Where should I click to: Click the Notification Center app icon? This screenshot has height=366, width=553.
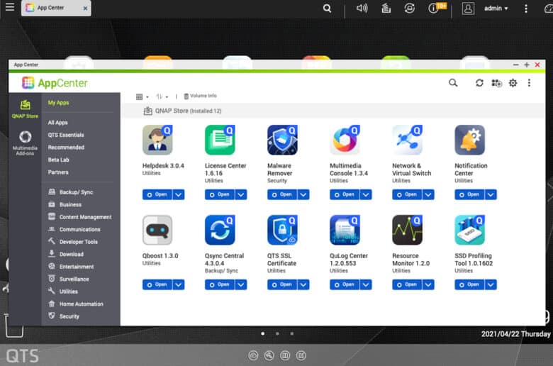tap(469, 140)
